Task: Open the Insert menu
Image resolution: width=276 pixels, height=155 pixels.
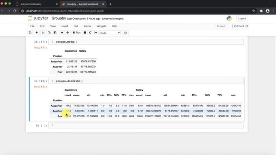Action: 65,26
